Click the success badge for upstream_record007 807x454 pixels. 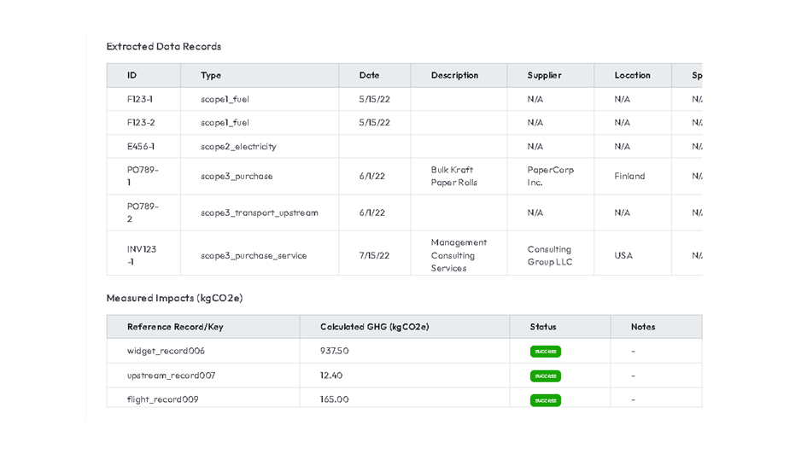545,375
